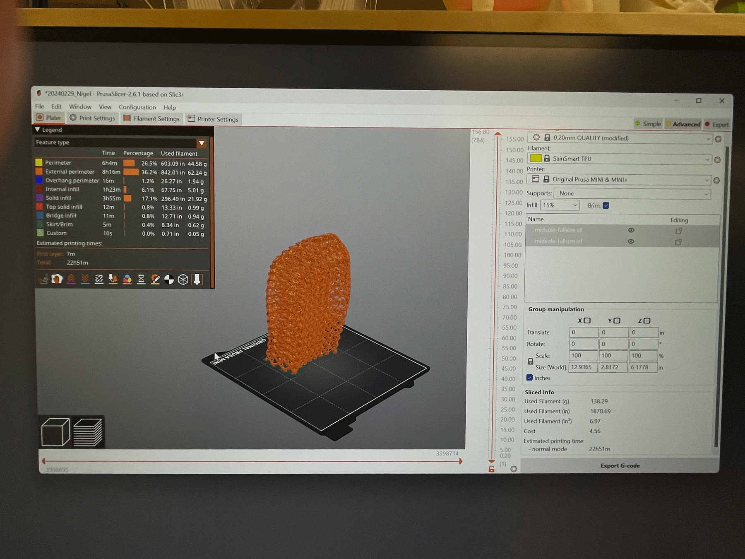Uncheck the Brim checkbox
Viewport: 745px width, 559px height.
tap(606, 206)
